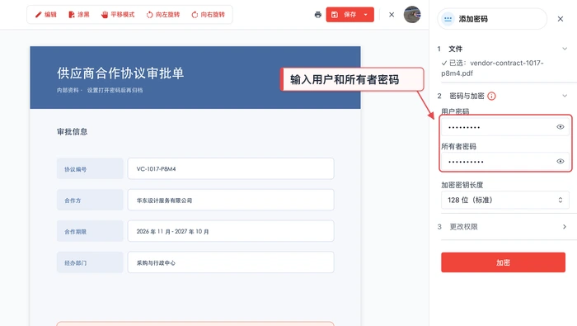Click the 加密密钥长度 label
577x326 pixels.
[x=462, y=185]
